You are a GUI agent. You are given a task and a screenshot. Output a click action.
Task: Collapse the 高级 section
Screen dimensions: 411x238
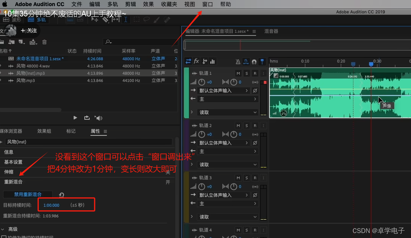3,229
